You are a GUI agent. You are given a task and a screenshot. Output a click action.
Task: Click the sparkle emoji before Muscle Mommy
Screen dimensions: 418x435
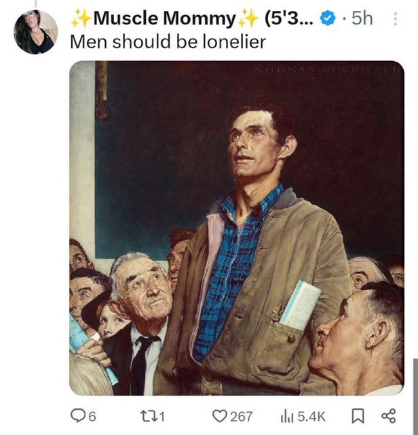tap(81, 18)
